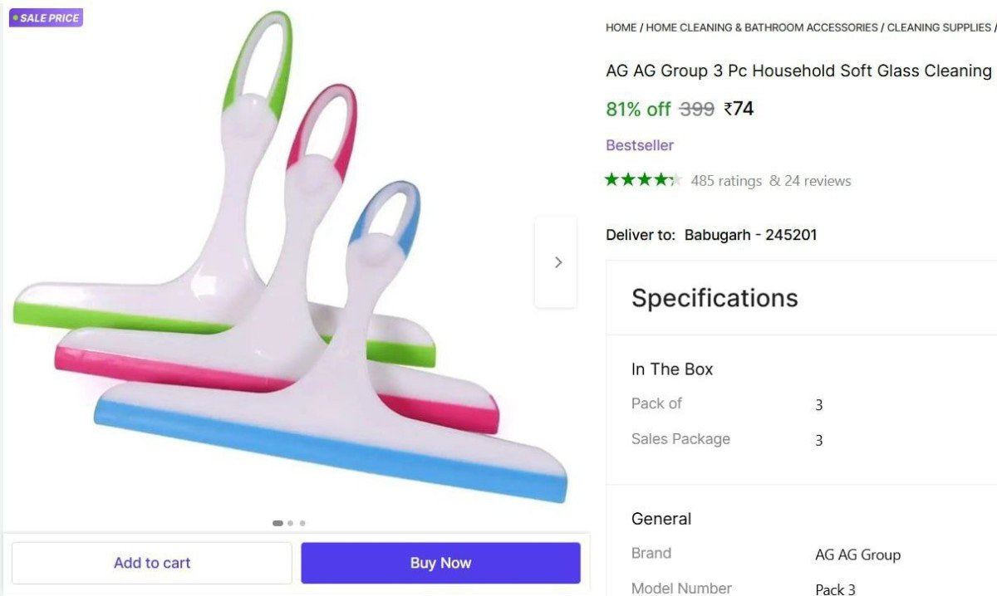Screen dimensions: 997x596
Task: Click the product title AG AG Group
Action: pyautogui.click(x=798, y=71)
